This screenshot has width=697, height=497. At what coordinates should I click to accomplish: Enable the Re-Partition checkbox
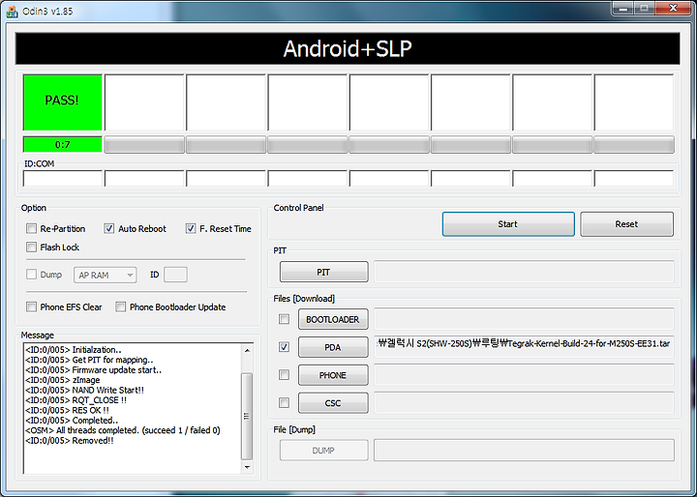click(x=32, y=229)
